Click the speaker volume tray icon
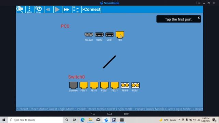219x123 pixels. tap(194, 120)
